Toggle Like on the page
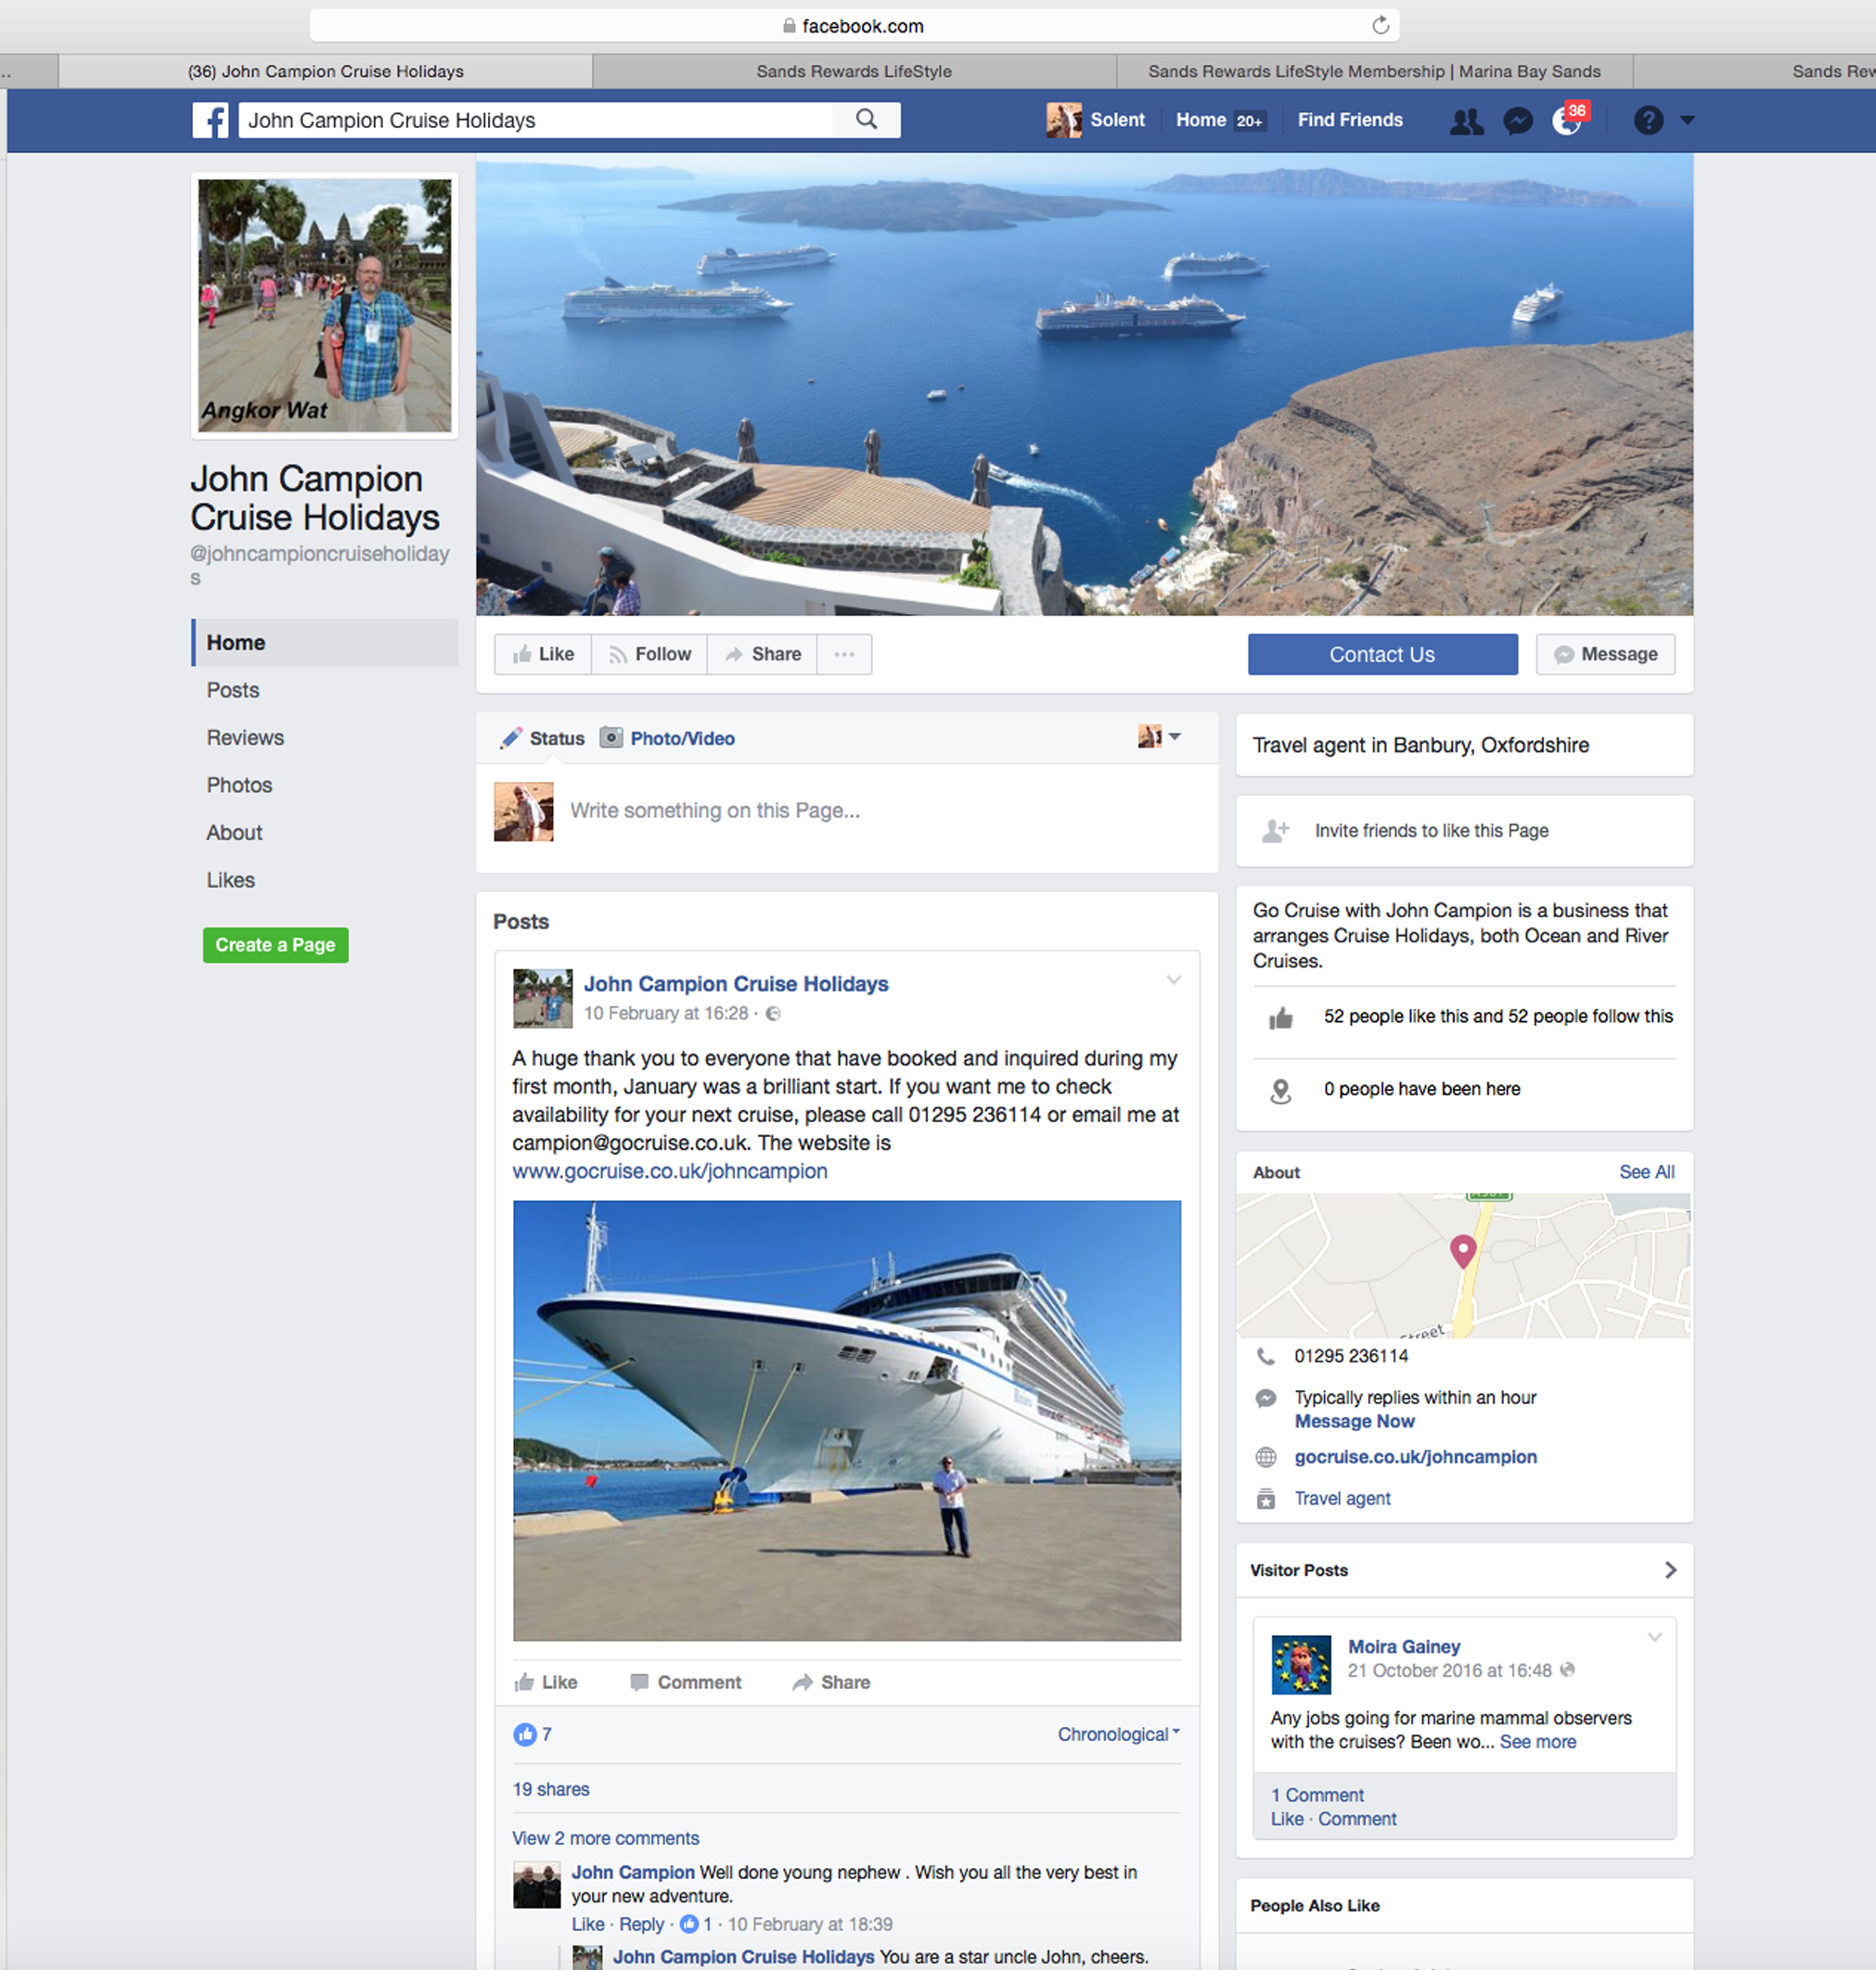This screenshot has height=1970, width=1876. click(x=544, y=655)
